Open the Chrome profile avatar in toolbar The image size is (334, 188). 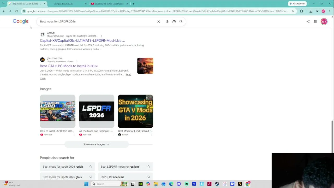pos(323,11)
